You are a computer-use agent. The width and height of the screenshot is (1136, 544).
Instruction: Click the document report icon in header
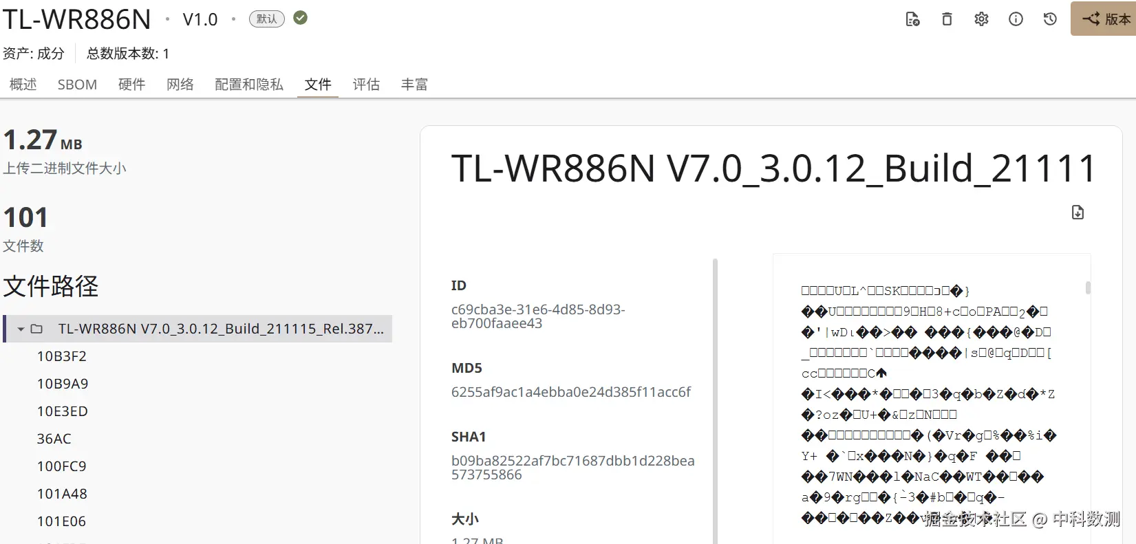point(912,19)
